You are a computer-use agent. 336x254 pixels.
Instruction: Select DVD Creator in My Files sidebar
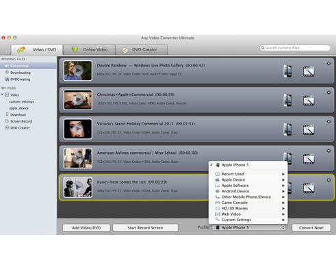[x=20, y=128]
